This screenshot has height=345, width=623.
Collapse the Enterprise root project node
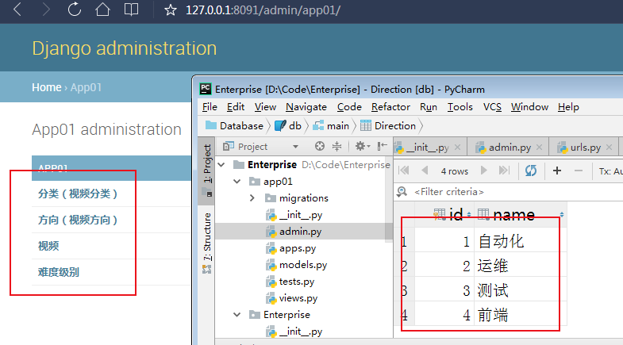221,165
